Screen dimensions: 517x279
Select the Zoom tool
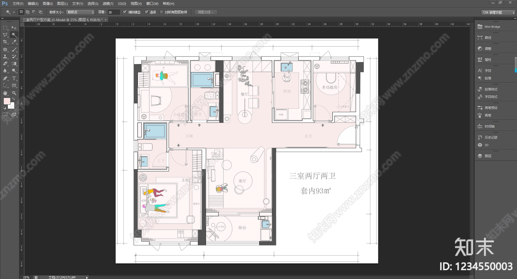[x=14, y=93]
